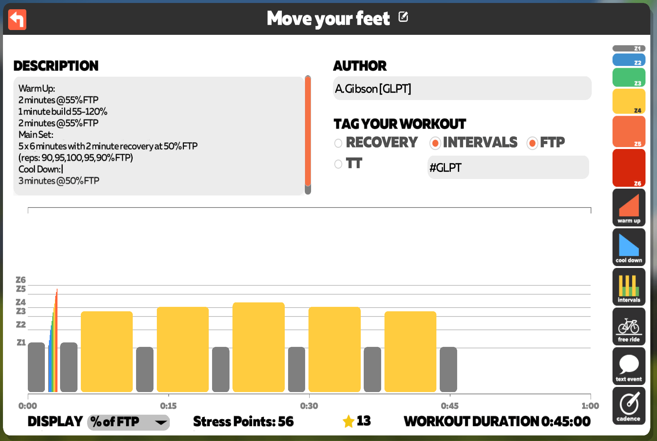Edit the workout name pencil icon

[403, 17]
